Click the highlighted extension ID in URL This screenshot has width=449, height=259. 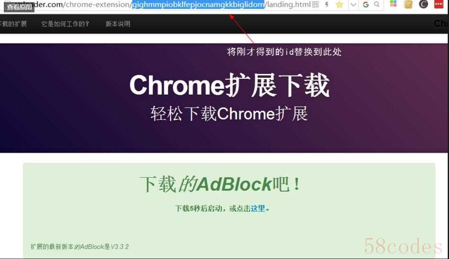(x=198, y=5)
